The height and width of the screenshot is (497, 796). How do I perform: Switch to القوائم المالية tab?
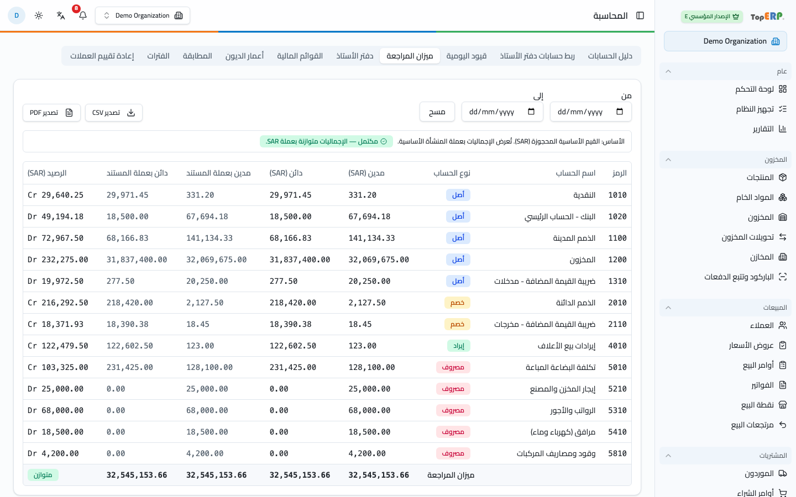pos(300,56)
